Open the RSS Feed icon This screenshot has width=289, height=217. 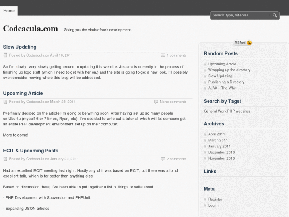[x=249, y=43]
